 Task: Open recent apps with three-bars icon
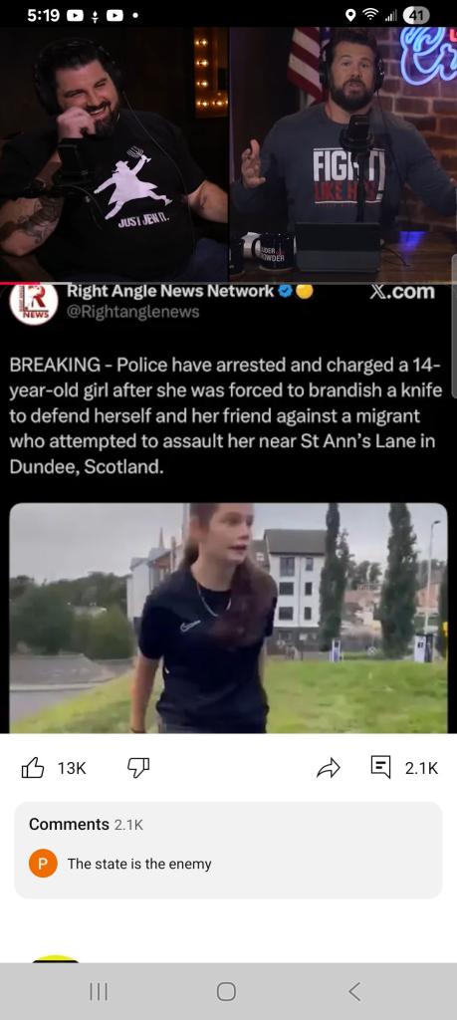click(99, 991)
